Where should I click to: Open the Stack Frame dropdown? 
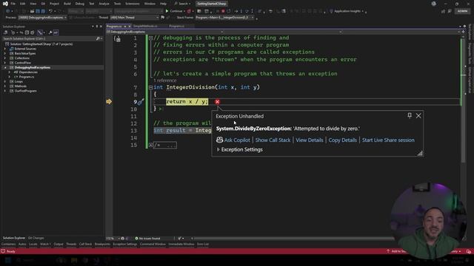224,18
